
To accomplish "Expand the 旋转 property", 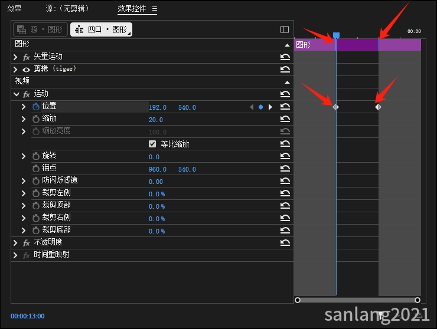I will [x=24, y=156].
